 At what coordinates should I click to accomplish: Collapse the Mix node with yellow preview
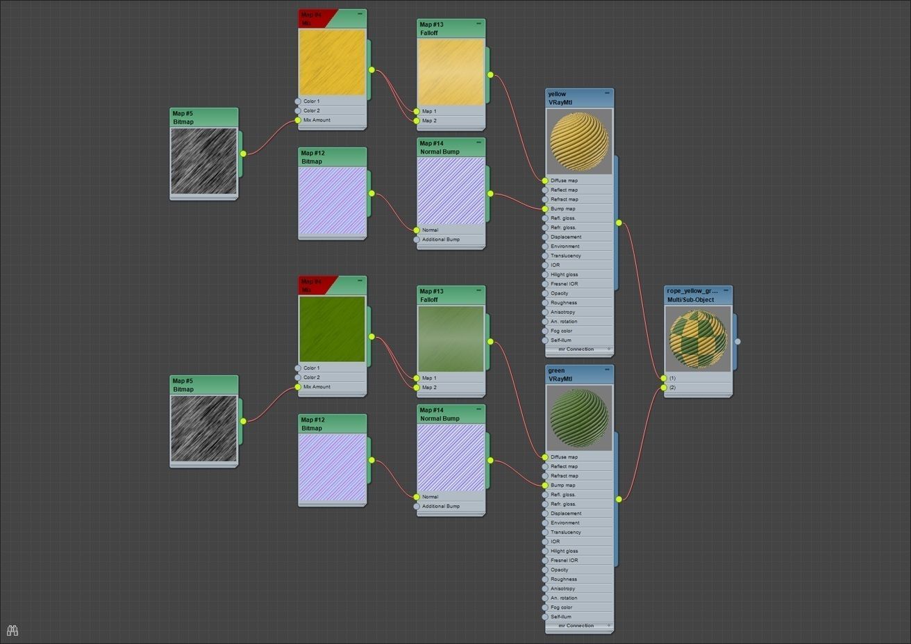coord(360,14)
